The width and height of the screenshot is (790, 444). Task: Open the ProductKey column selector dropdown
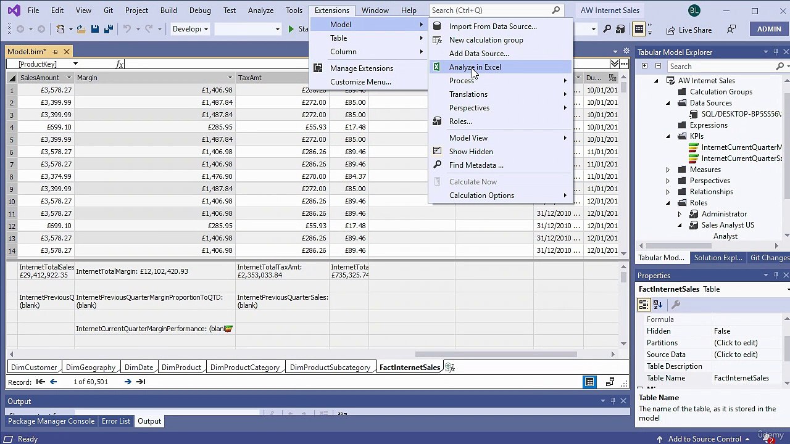75,64
